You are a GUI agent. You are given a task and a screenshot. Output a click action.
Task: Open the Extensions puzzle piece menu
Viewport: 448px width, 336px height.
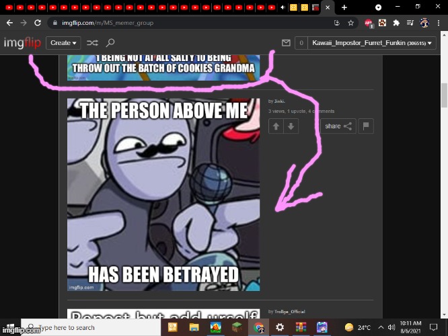396,23
